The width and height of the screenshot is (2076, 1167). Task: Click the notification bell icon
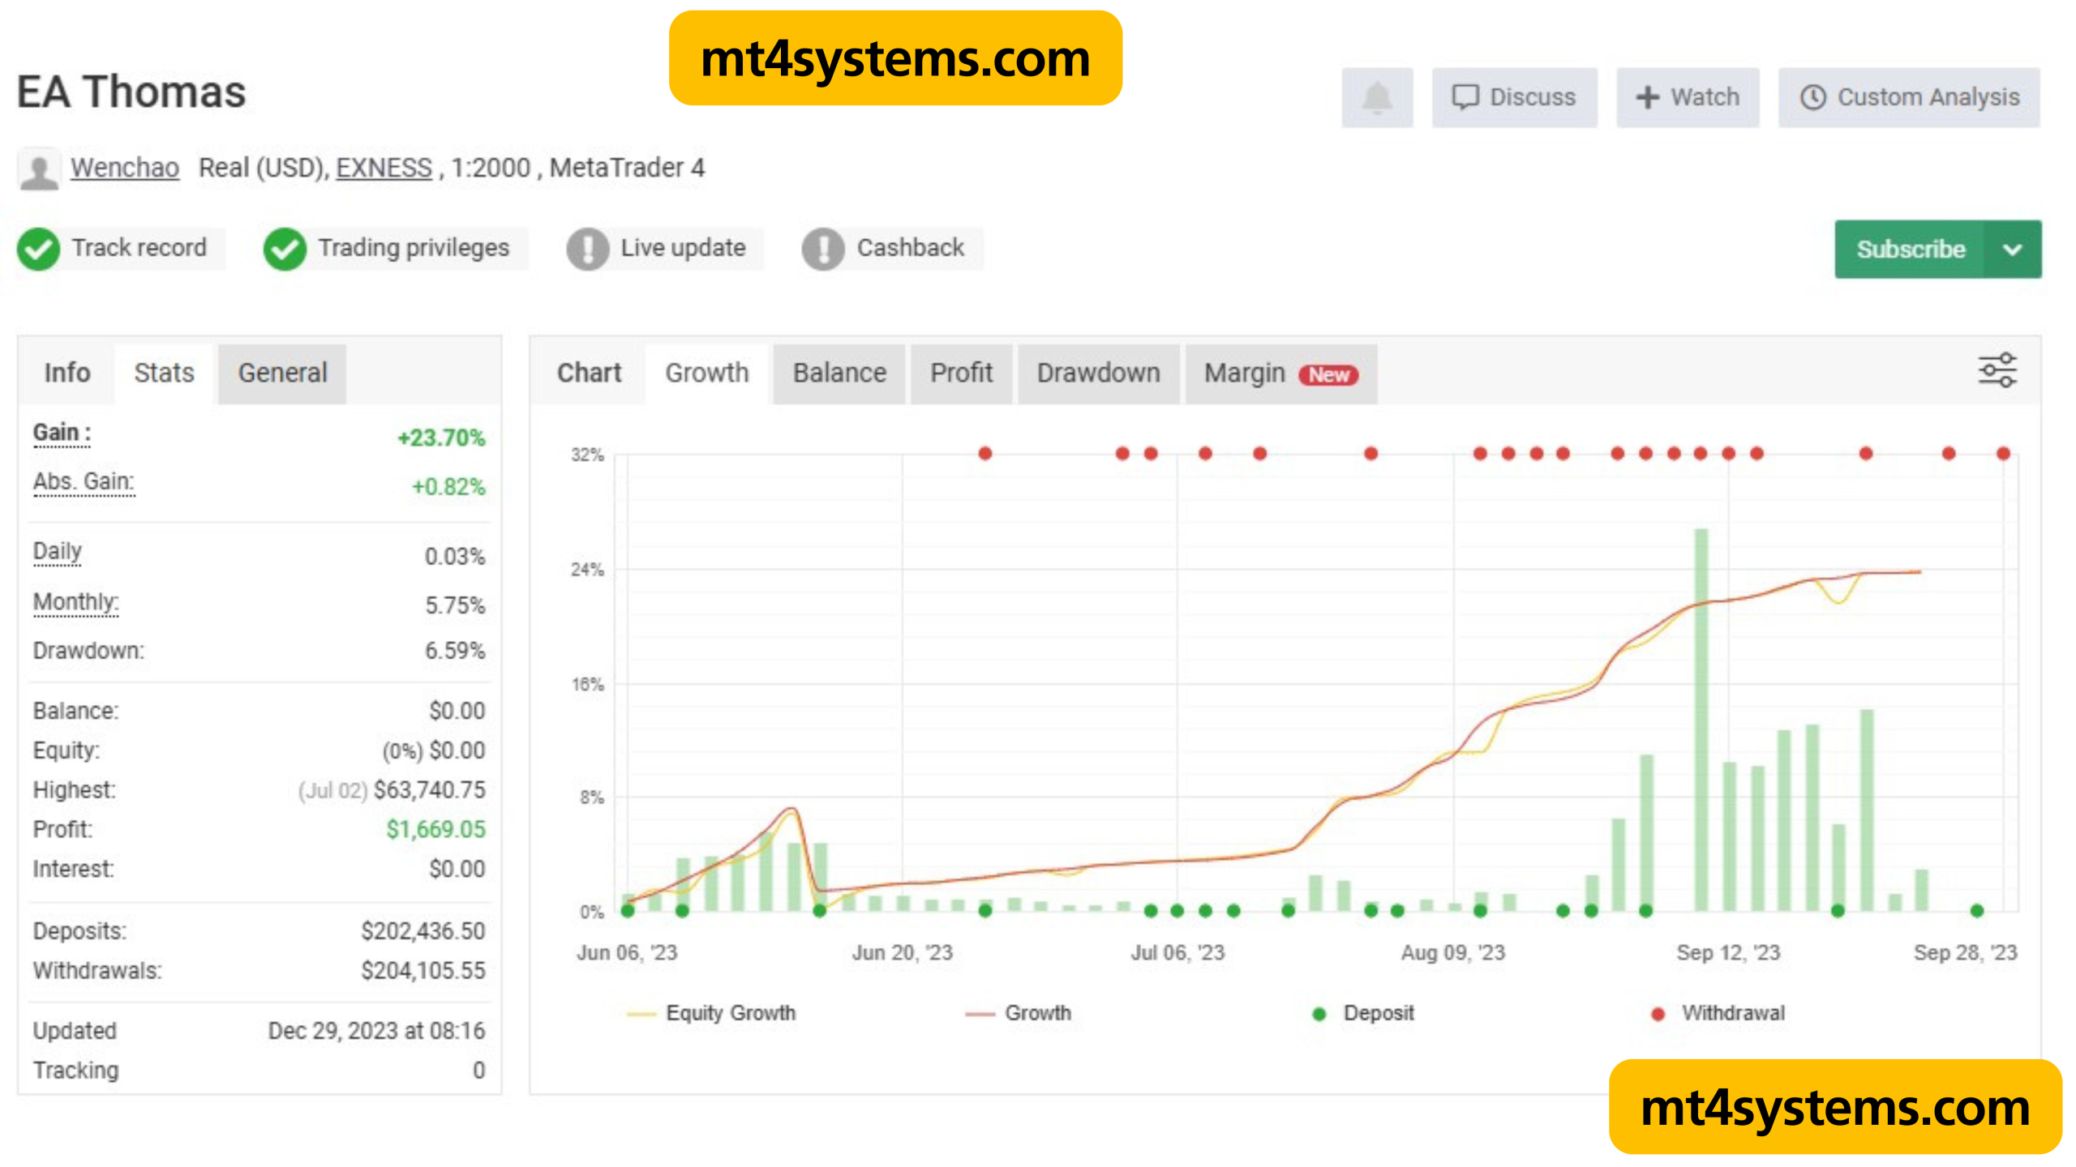click(x=1376, y=97)
